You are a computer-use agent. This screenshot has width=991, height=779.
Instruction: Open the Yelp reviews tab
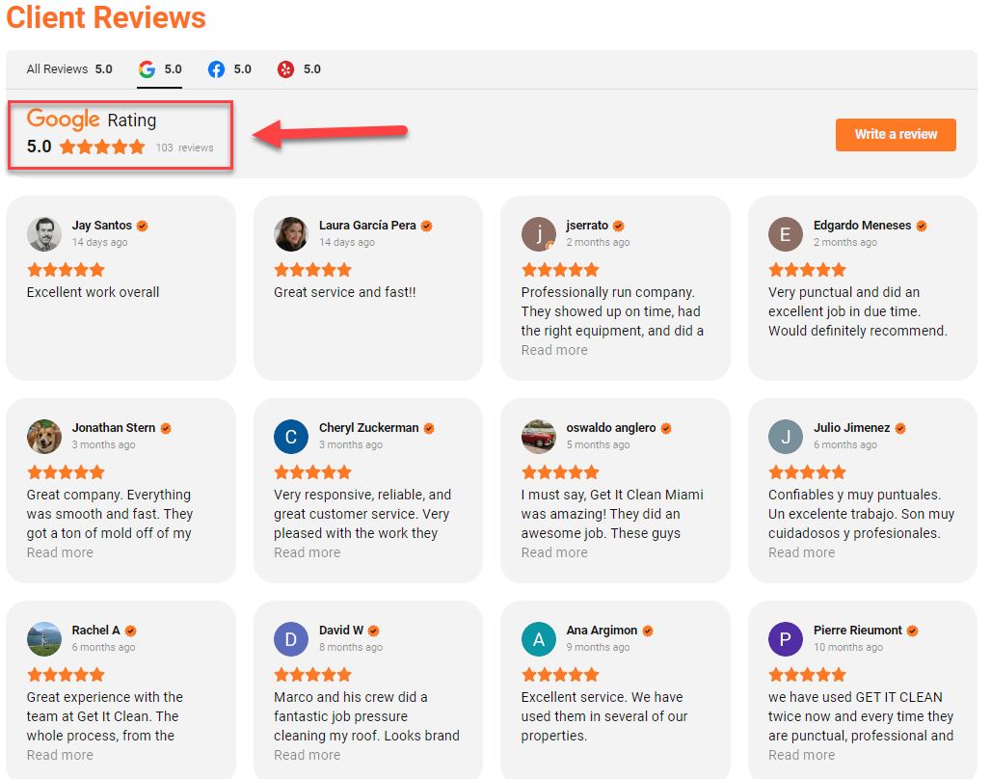tap(299, 68)
